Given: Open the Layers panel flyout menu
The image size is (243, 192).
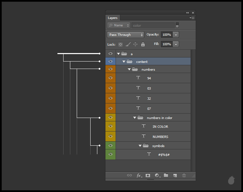Looking at the screenshot, I should tap(192, 18).
